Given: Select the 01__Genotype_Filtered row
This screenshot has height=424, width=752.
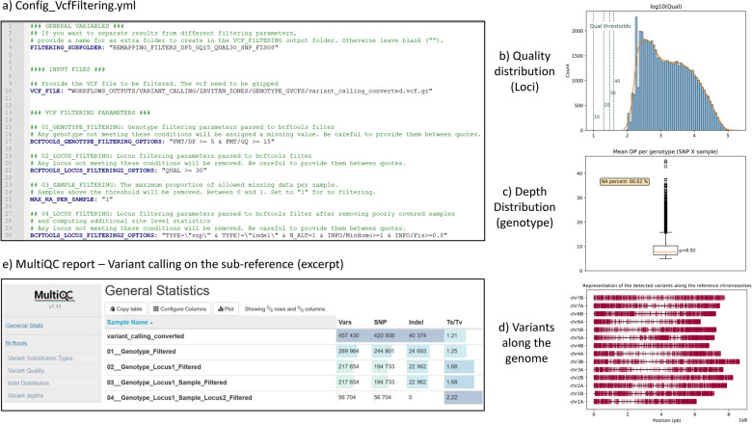Looking at the screenshot, I should [293, 351].
